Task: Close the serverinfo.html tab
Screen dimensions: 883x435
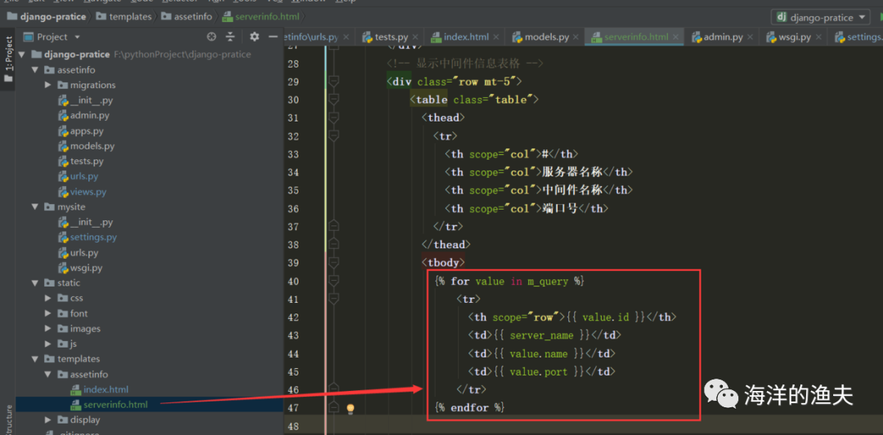Action: pyautogui.click(x=676, y=37)
